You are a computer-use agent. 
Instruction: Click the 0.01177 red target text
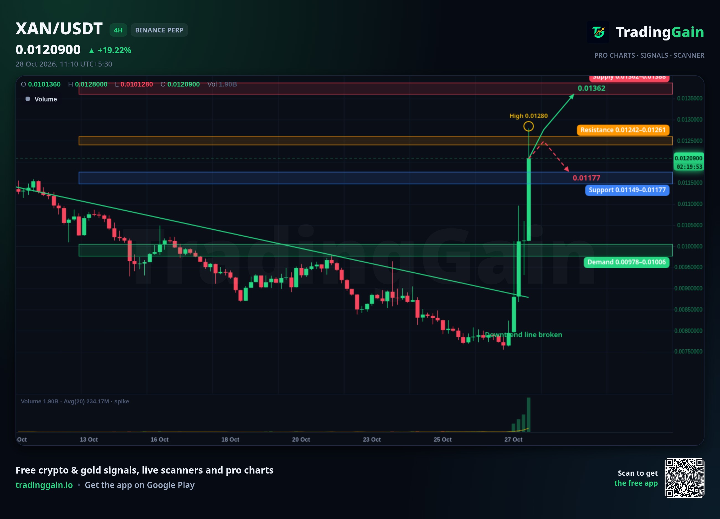(x=586, y=178)
